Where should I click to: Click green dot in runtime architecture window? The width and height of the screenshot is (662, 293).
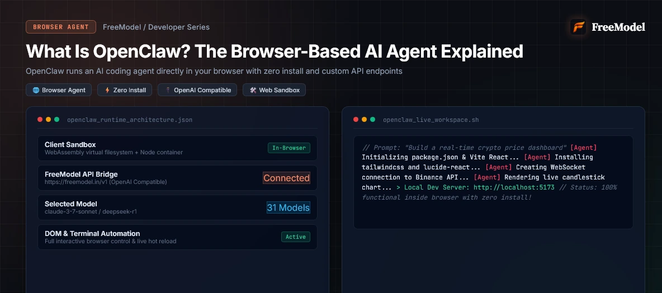tap(56, 120)
